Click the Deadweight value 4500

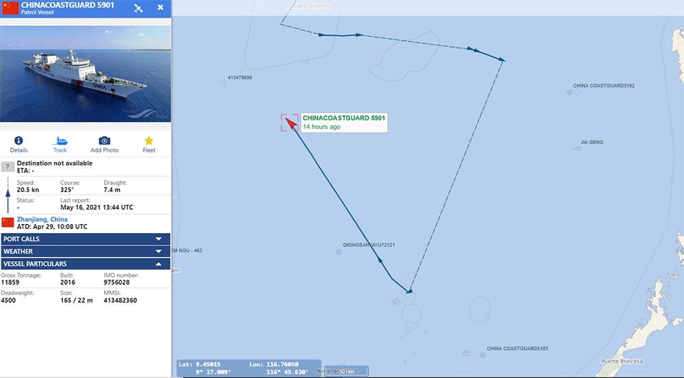[x=8, y=300]
